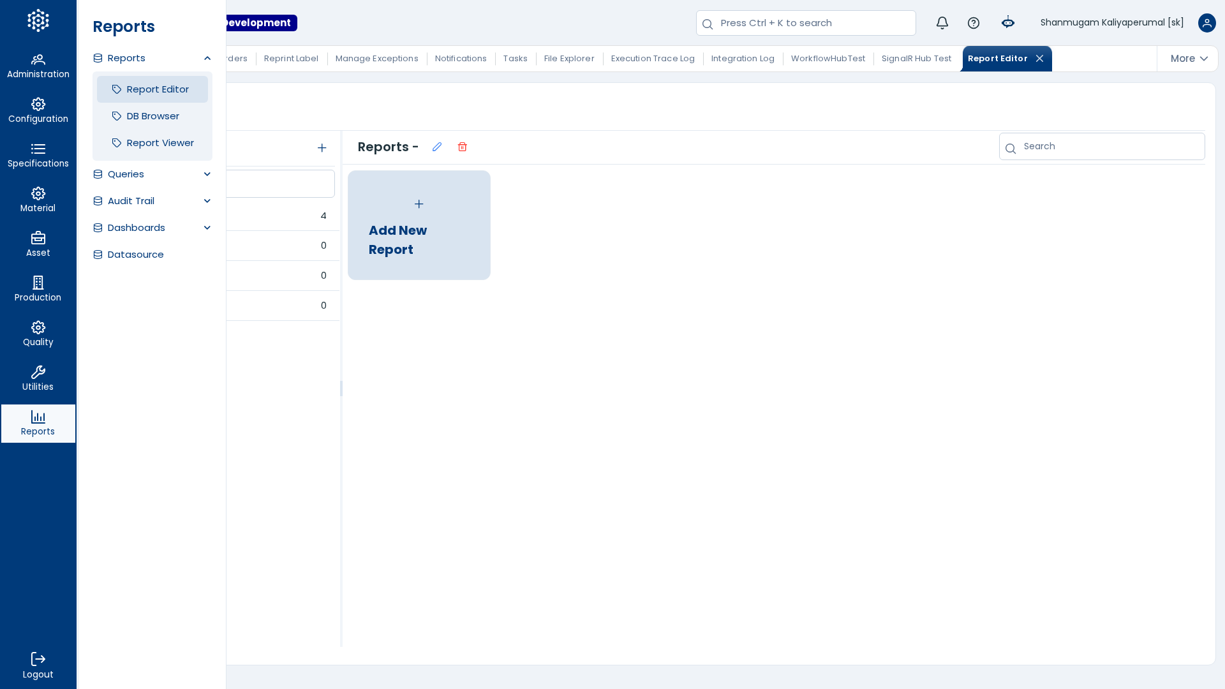The width and height of the screenshot is (1225, 689).
Task: Switch to the Manage Exceptions tab
Action: click(x=377, y=59)
